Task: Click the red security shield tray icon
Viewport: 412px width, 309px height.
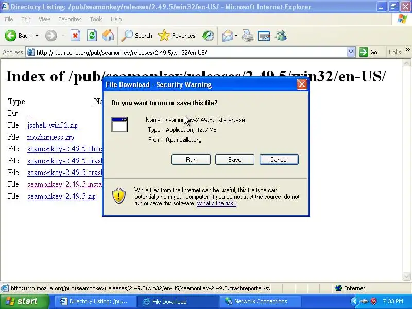Action: click(374, 301)
